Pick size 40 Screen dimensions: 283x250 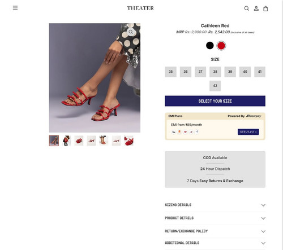point(245,72)
